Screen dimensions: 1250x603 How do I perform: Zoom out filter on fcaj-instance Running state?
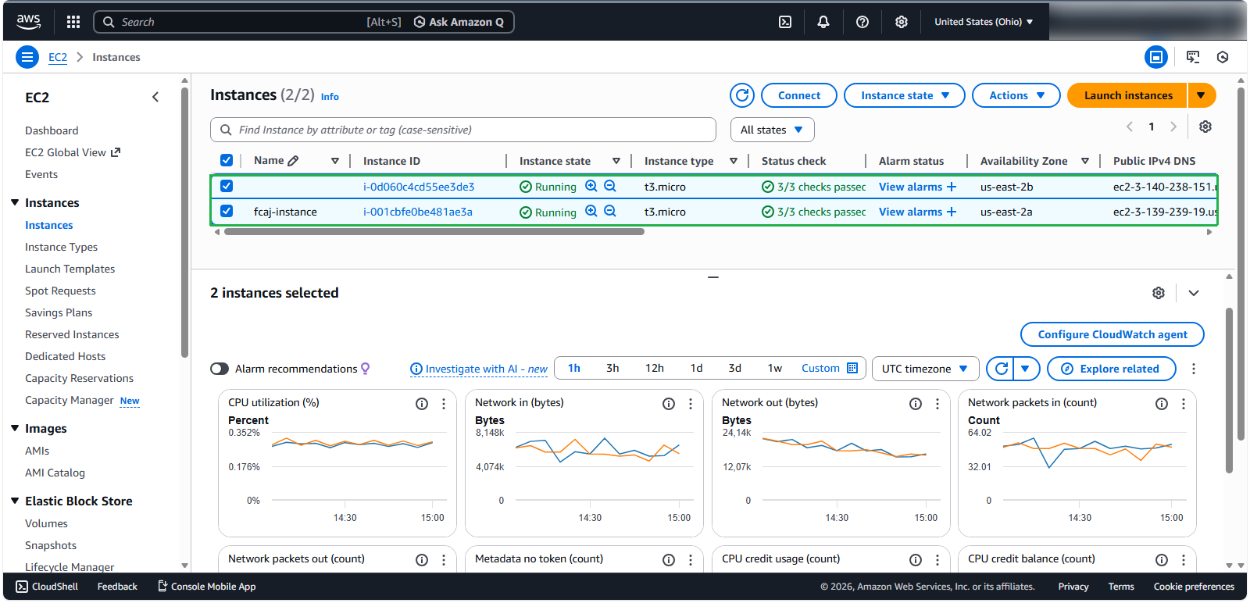click(610, 211)
